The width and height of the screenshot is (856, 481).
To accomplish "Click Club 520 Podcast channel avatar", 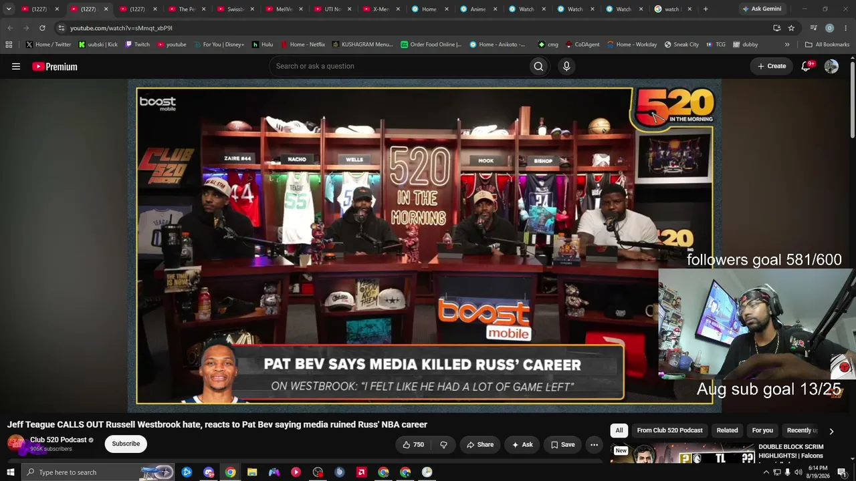I will point(16,444).
